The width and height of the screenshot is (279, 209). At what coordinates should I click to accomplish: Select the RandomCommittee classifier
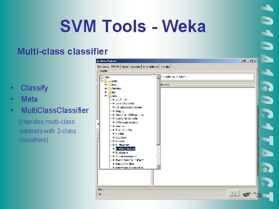tap(125, 164)
